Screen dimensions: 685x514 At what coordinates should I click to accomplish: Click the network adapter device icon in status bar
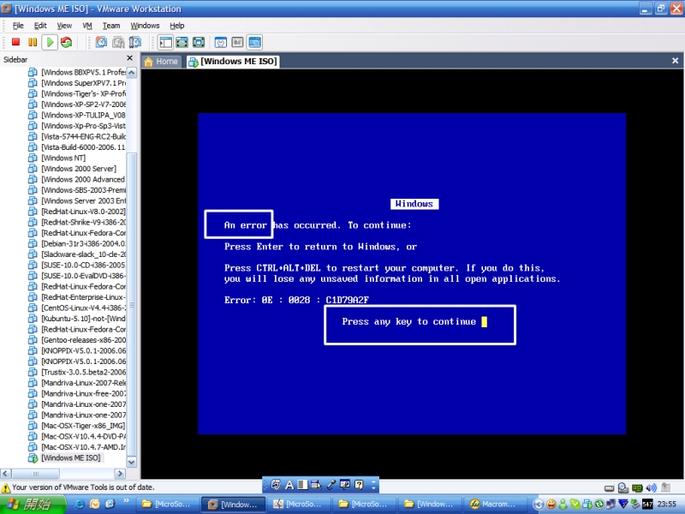(637, 487)
